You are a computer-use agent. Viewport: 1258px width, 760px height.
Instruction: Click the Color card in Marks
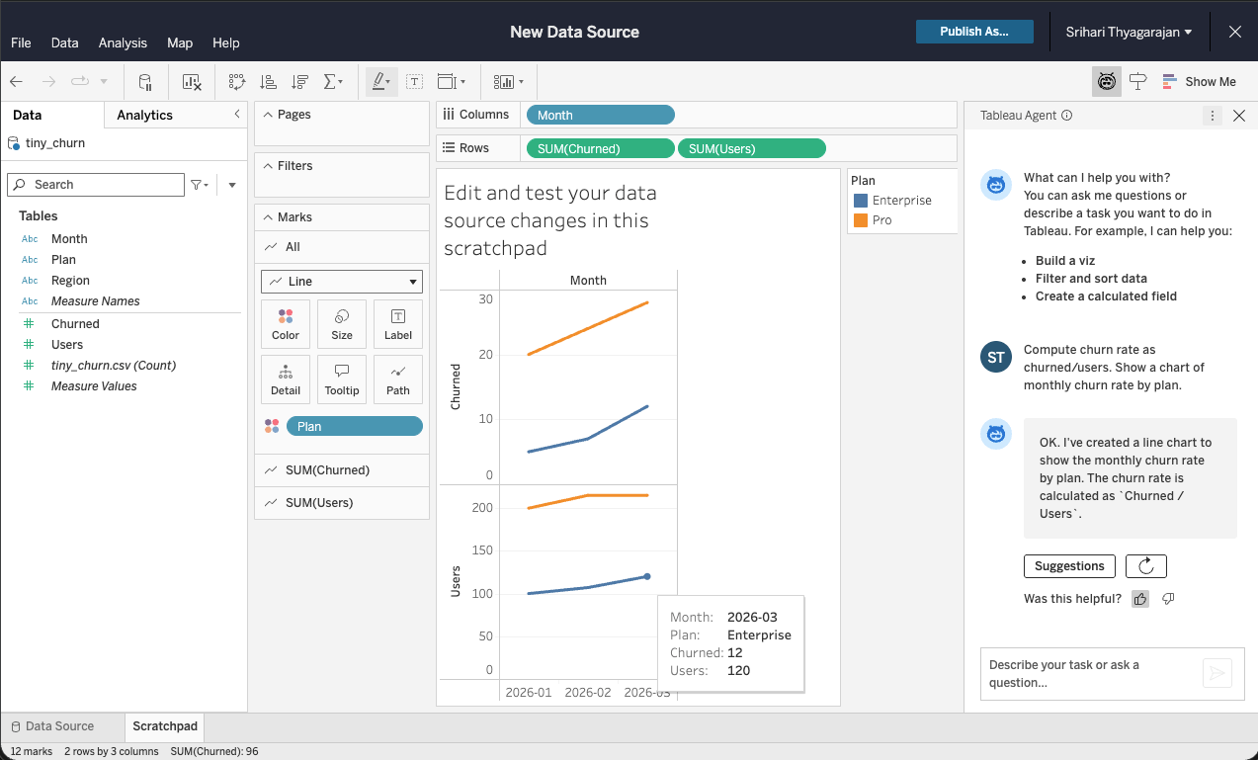click(286, 324)
